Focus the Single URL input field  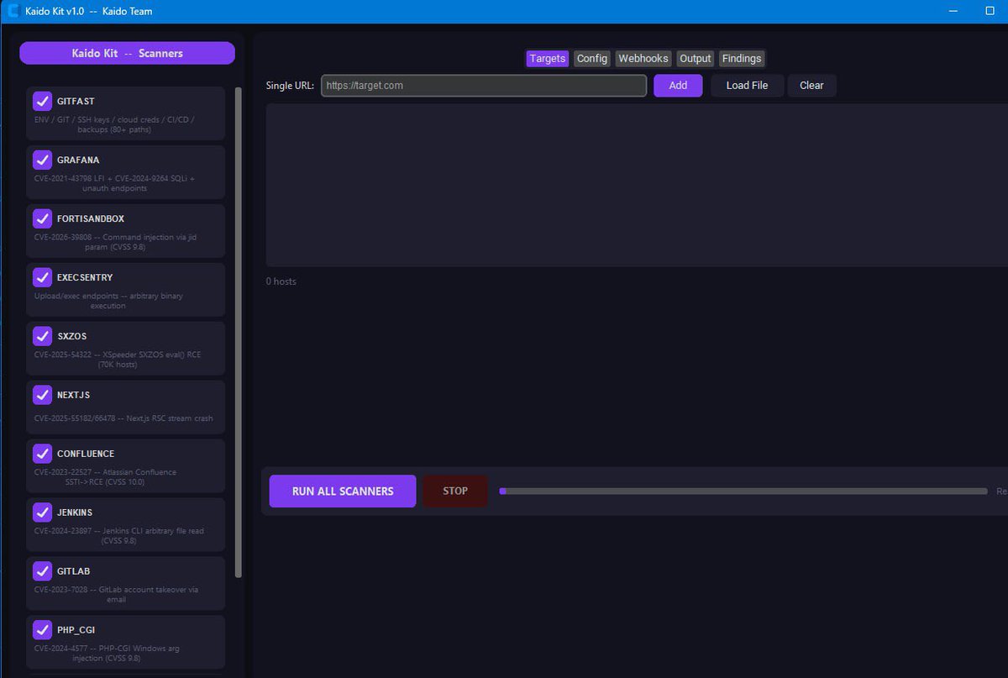tap(484, 86)
